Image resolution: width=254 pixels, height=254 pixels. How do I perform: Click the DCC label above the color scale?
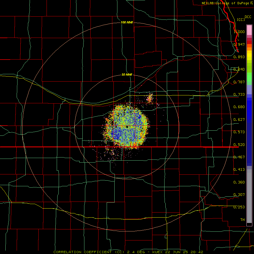click(248, 17)
